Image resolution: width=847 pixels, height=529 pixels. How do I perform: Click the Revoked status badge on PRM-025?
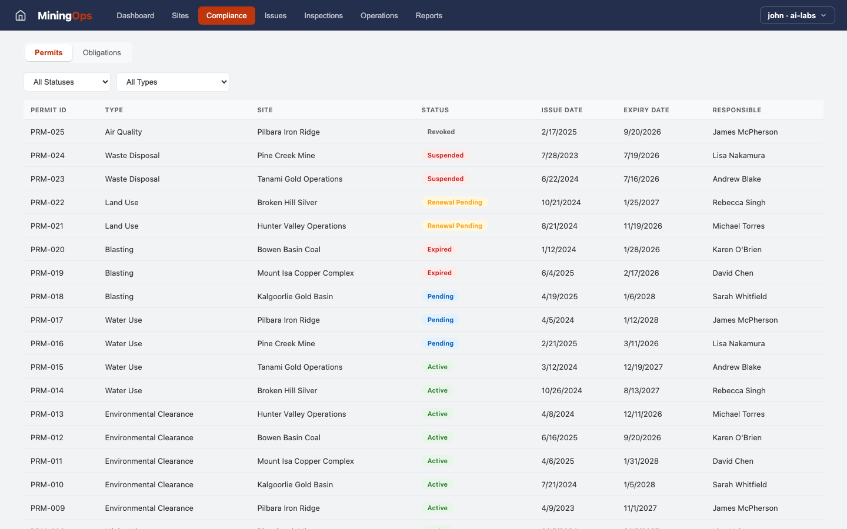click(441, 132)
